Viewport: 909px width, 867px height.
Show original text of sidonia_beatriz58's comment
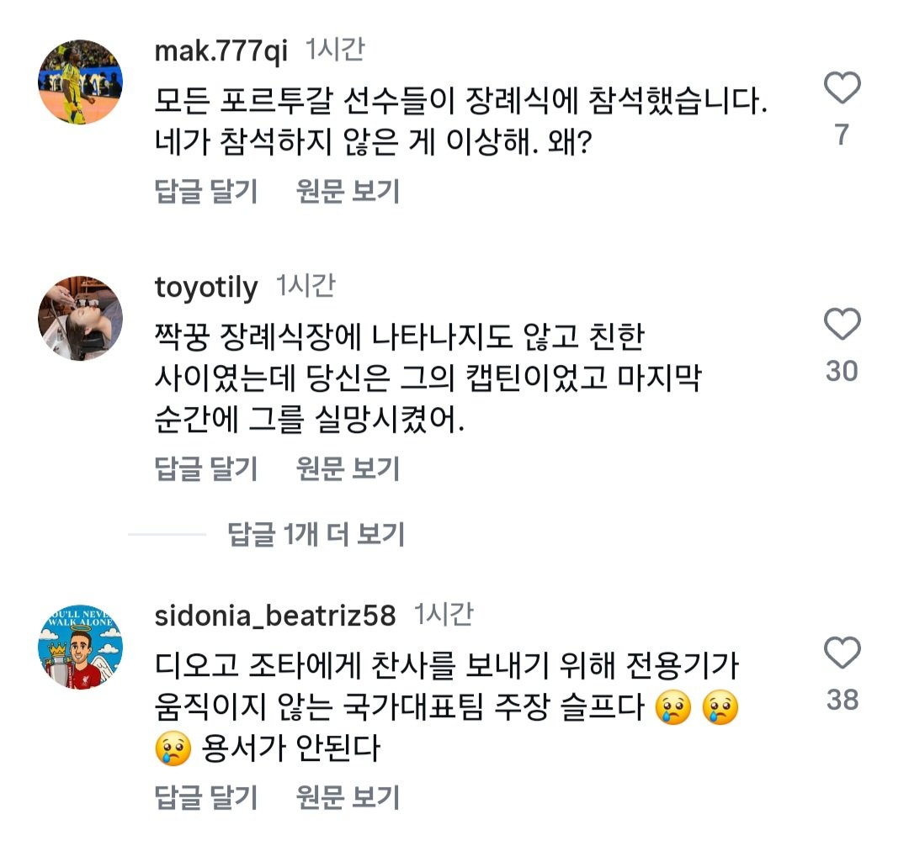point(348,796)
